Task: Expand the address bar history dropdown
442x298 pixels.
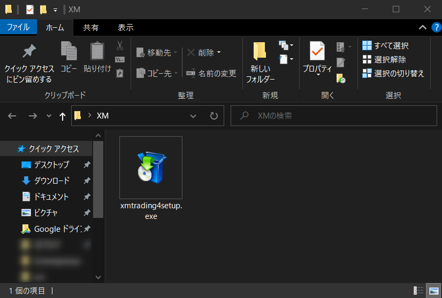Action: point(193,116)
